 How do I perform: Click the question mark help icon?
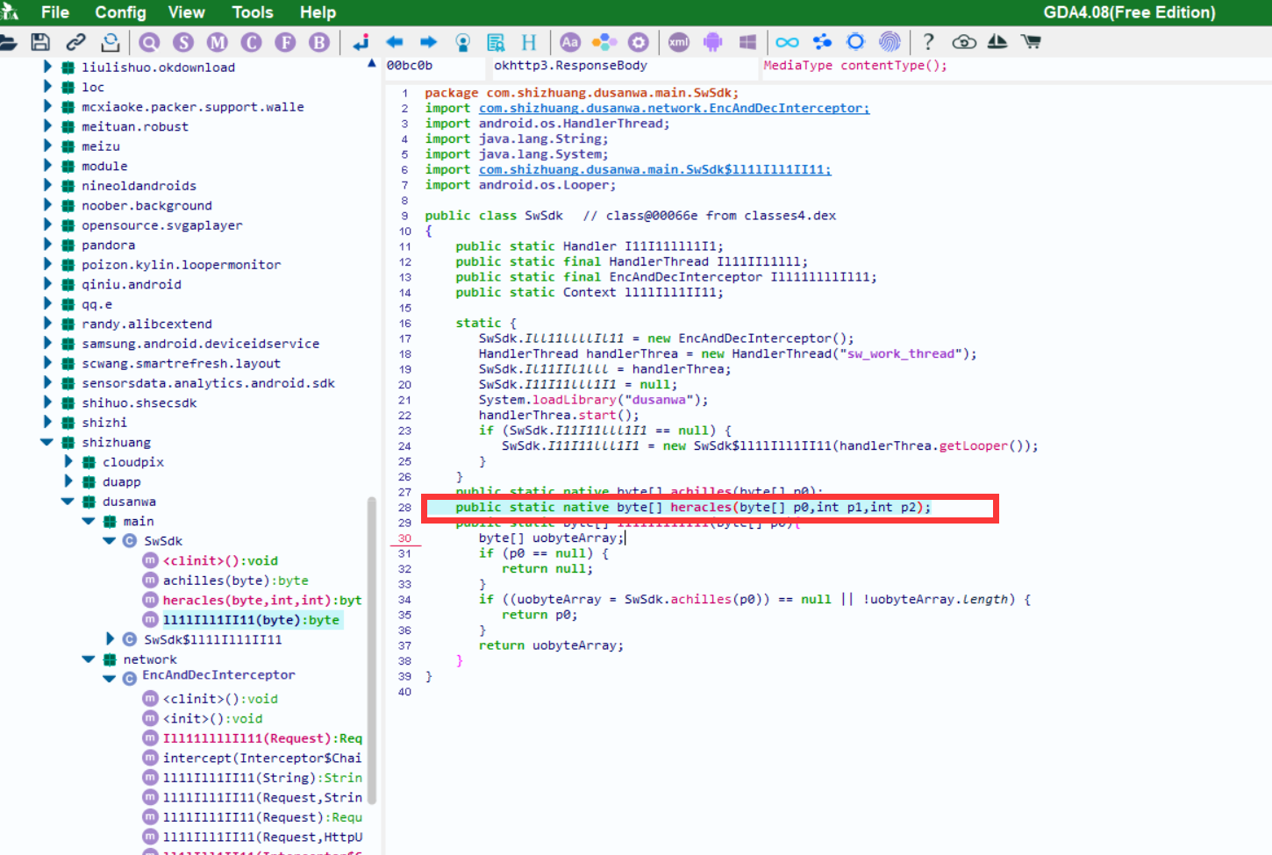point(929,42)
